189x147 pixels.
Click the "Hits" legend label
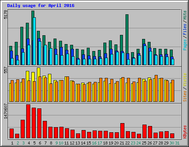(185, 15)
